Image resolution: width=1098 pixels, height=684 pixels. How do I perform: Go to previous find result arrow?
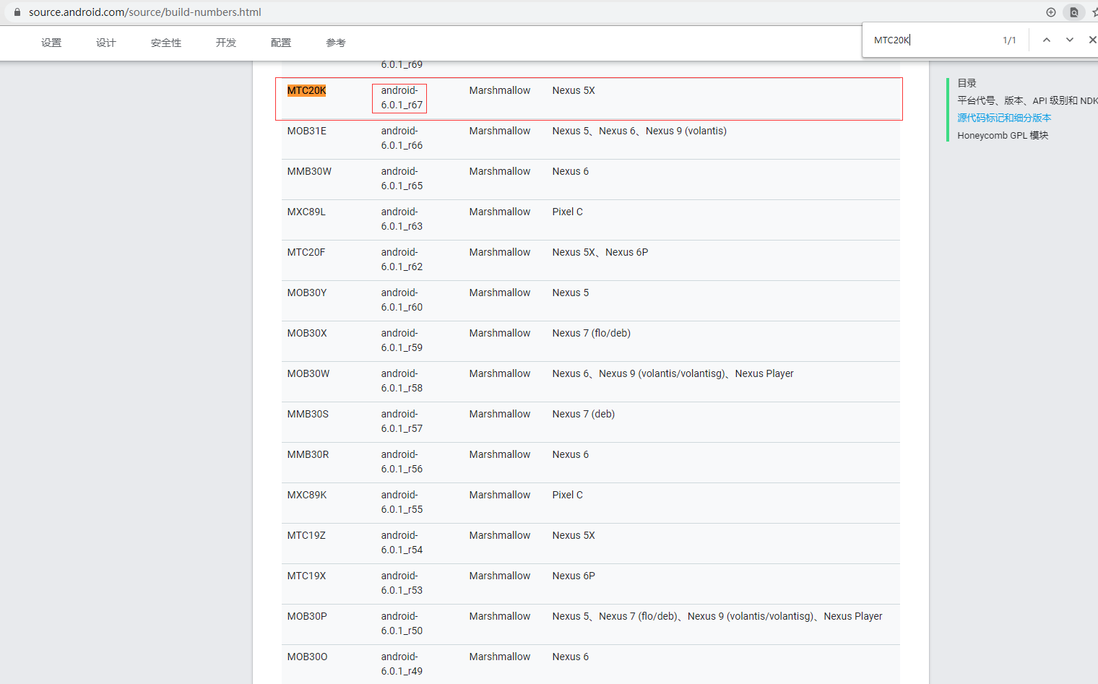click(1047, 40)
